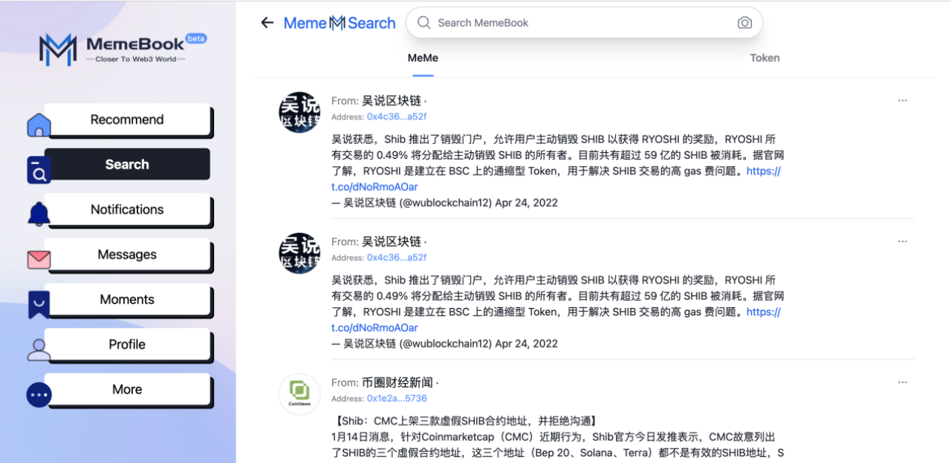Open t.co/dNoRmoAOar link in first post

click(x=374, y=186)
